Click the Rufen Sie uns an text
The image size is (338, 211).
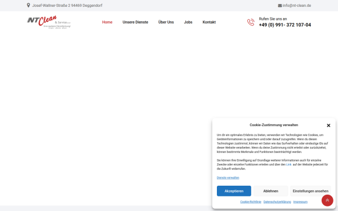coord(273,19)
